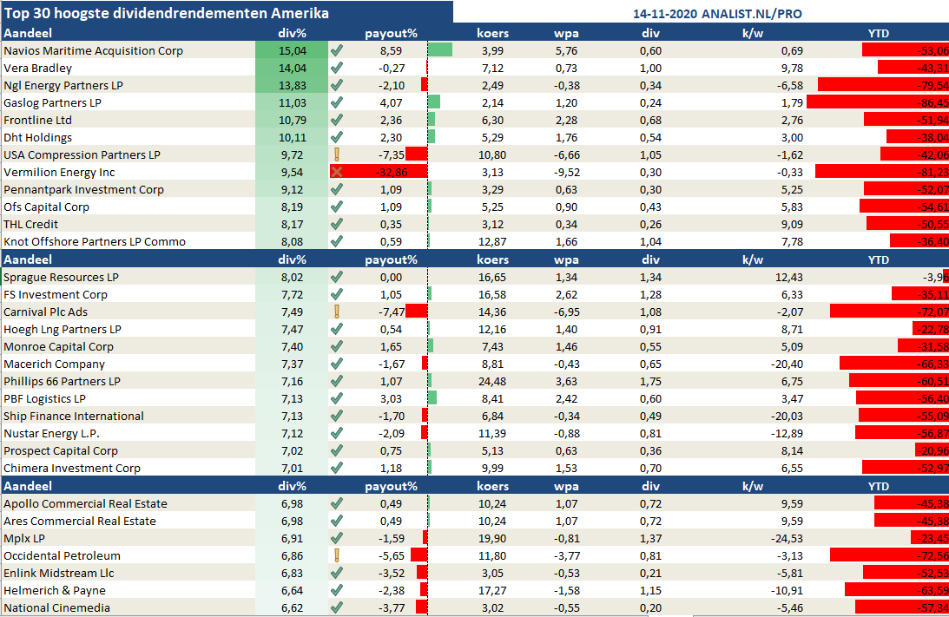Click the checkmark icon for Dht Holdings
949x617 pixels.
tap(337, 137)
